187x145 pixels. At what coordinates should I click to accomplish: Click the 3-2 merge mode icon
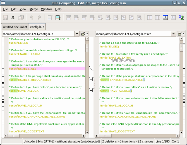point(181,18)
